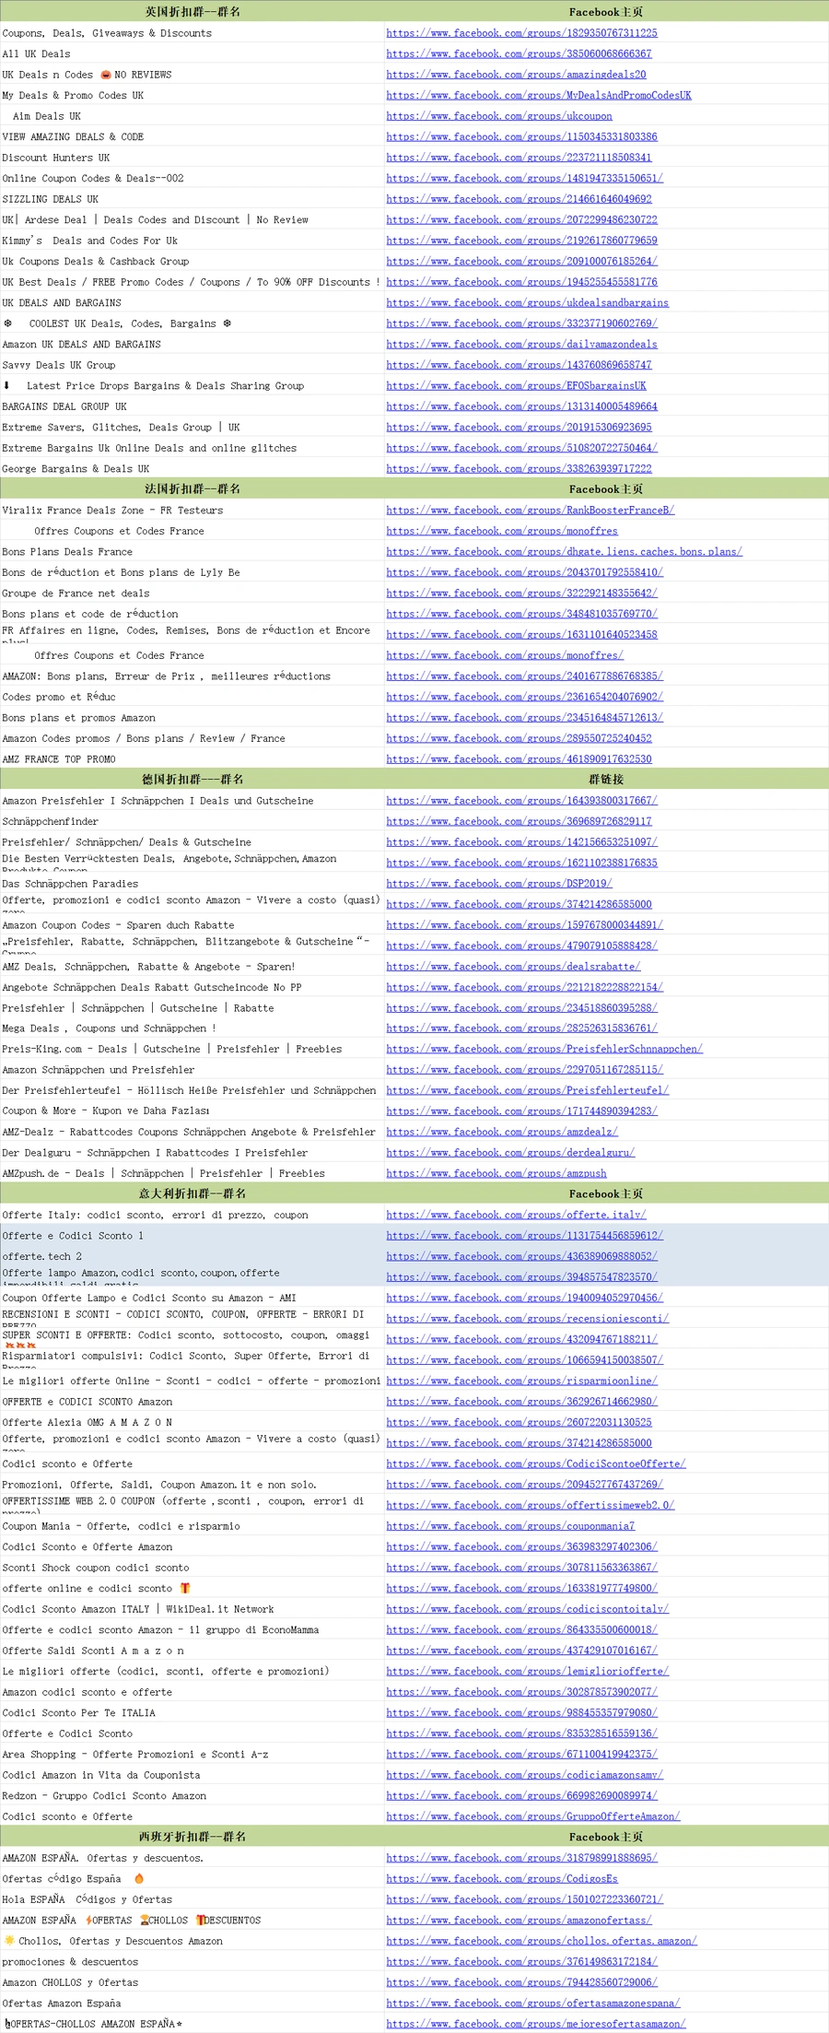Open the dhgate.liens.caches.bons.plans link

pos(565,551)
